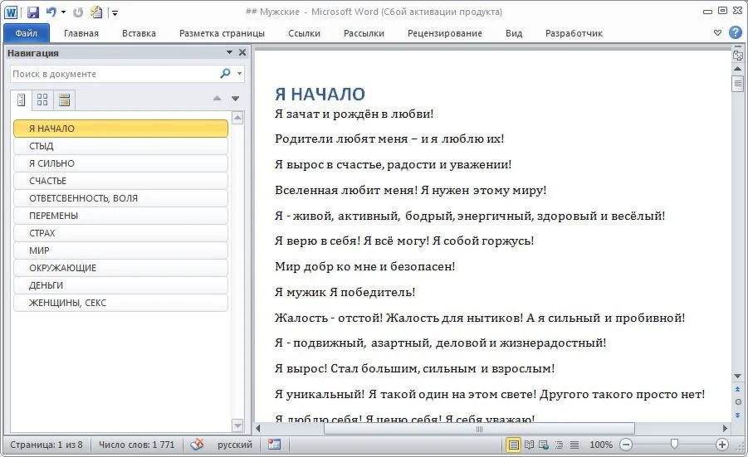Switch to Browse Pages thumbnails view
748x457 pixels.
(42, 100)
